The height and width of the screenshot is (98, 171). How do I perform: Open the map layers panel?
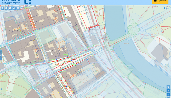6,8
